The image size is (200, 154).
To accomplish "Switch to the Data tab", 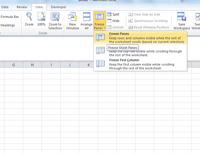I will 5,7.
